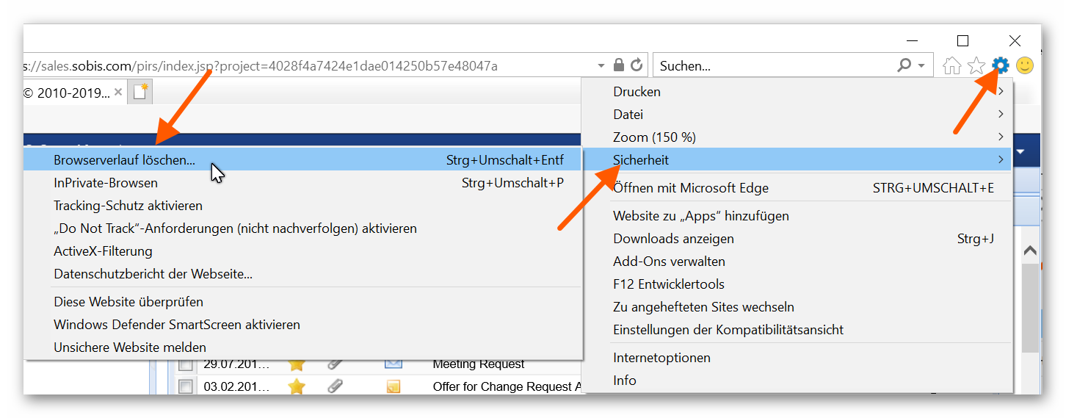The width and height of the screenshot is (1066, 418).
Task: Click the new tab button
Action: click(x=139, y=93)
